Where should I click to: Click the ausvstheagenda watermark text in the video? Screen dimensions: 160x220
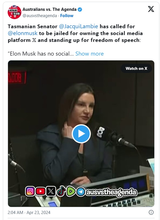(x=112, y=192)
